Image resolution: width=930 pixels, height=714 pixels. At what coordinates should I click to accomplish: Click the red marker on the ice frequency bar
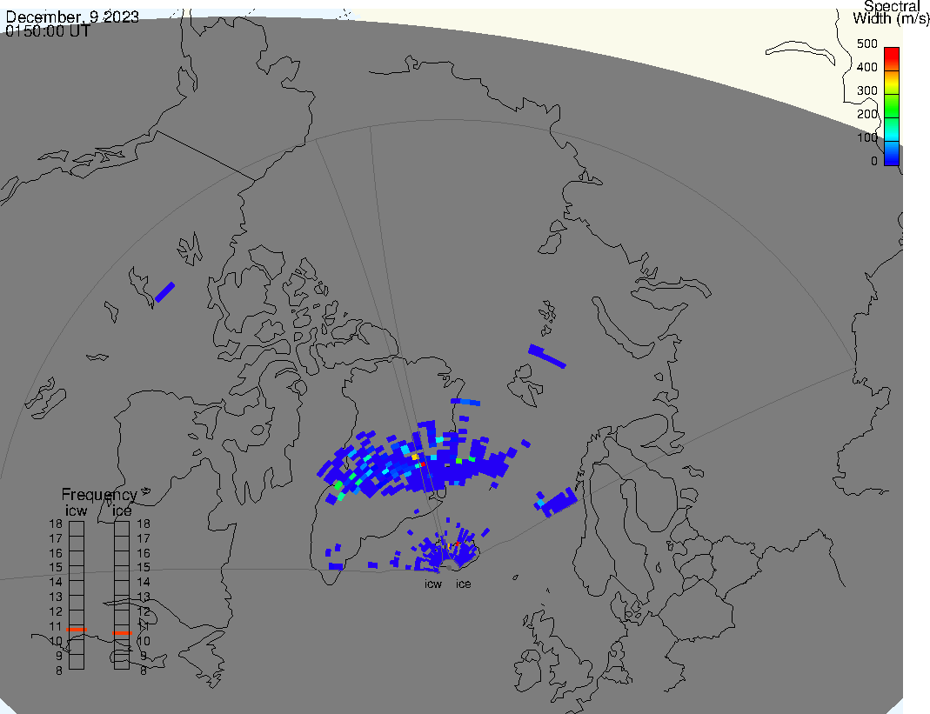tap(122, 633)
